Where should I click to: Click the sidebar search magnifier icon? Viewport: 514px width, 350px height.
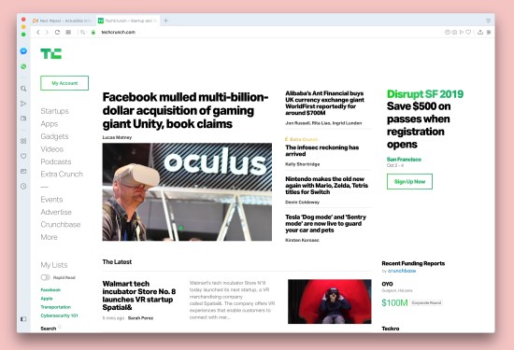pos(23,89)
